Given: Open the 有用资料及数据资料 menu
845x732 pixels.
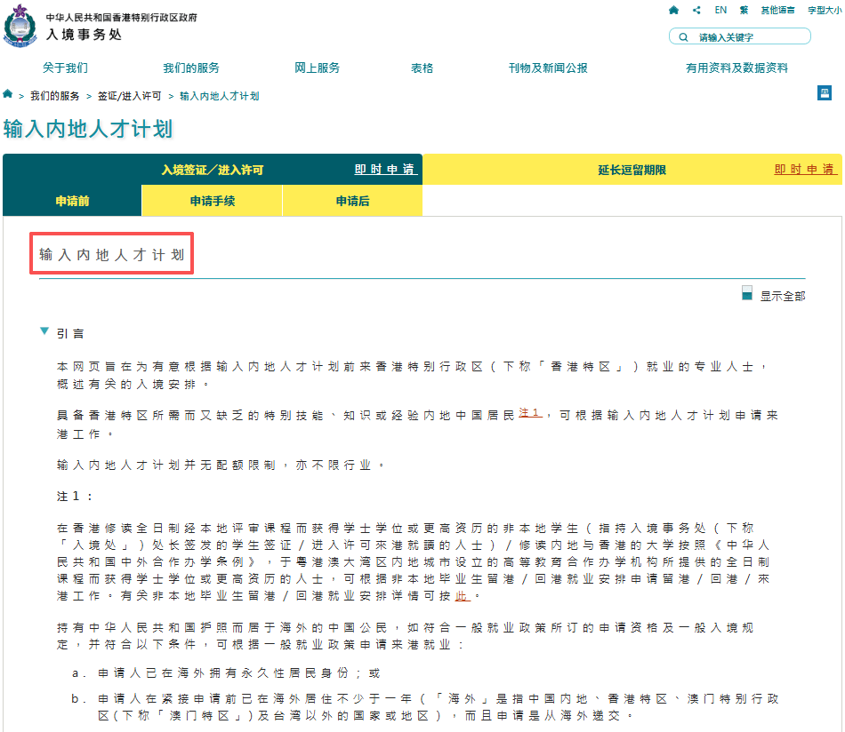Looking at the screenshot, I should click(x=736, y=68).
